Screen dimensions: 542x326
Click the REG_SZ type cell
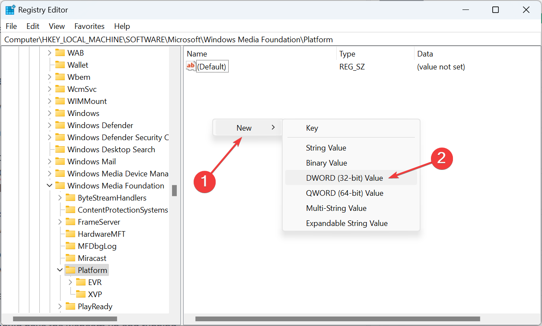point(352,67)
